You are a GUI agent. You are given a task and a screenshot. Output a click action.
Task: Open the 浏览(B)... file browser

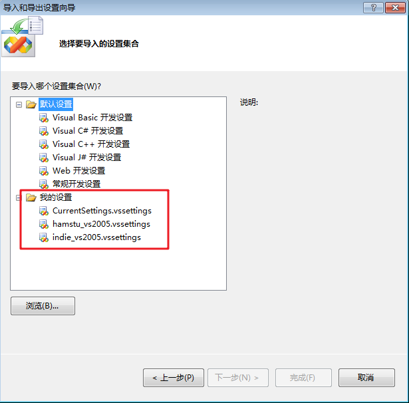[43, 306]
